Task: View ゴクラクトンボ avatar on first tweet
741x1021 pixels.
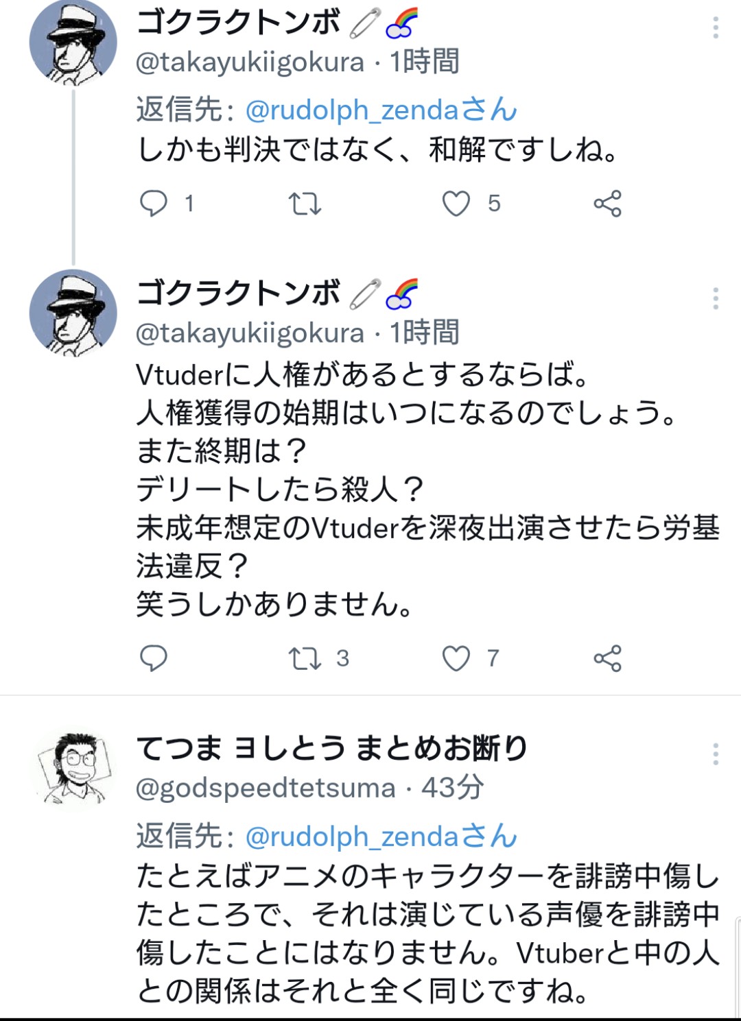Action: tap(73, 43)
